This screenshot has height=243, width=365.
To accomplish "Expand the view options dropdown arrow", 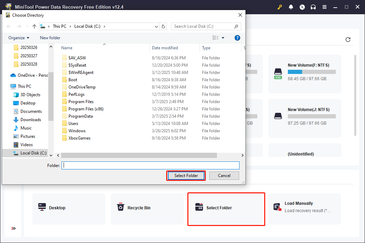I will pyautogui.click(x=223, y=38).
